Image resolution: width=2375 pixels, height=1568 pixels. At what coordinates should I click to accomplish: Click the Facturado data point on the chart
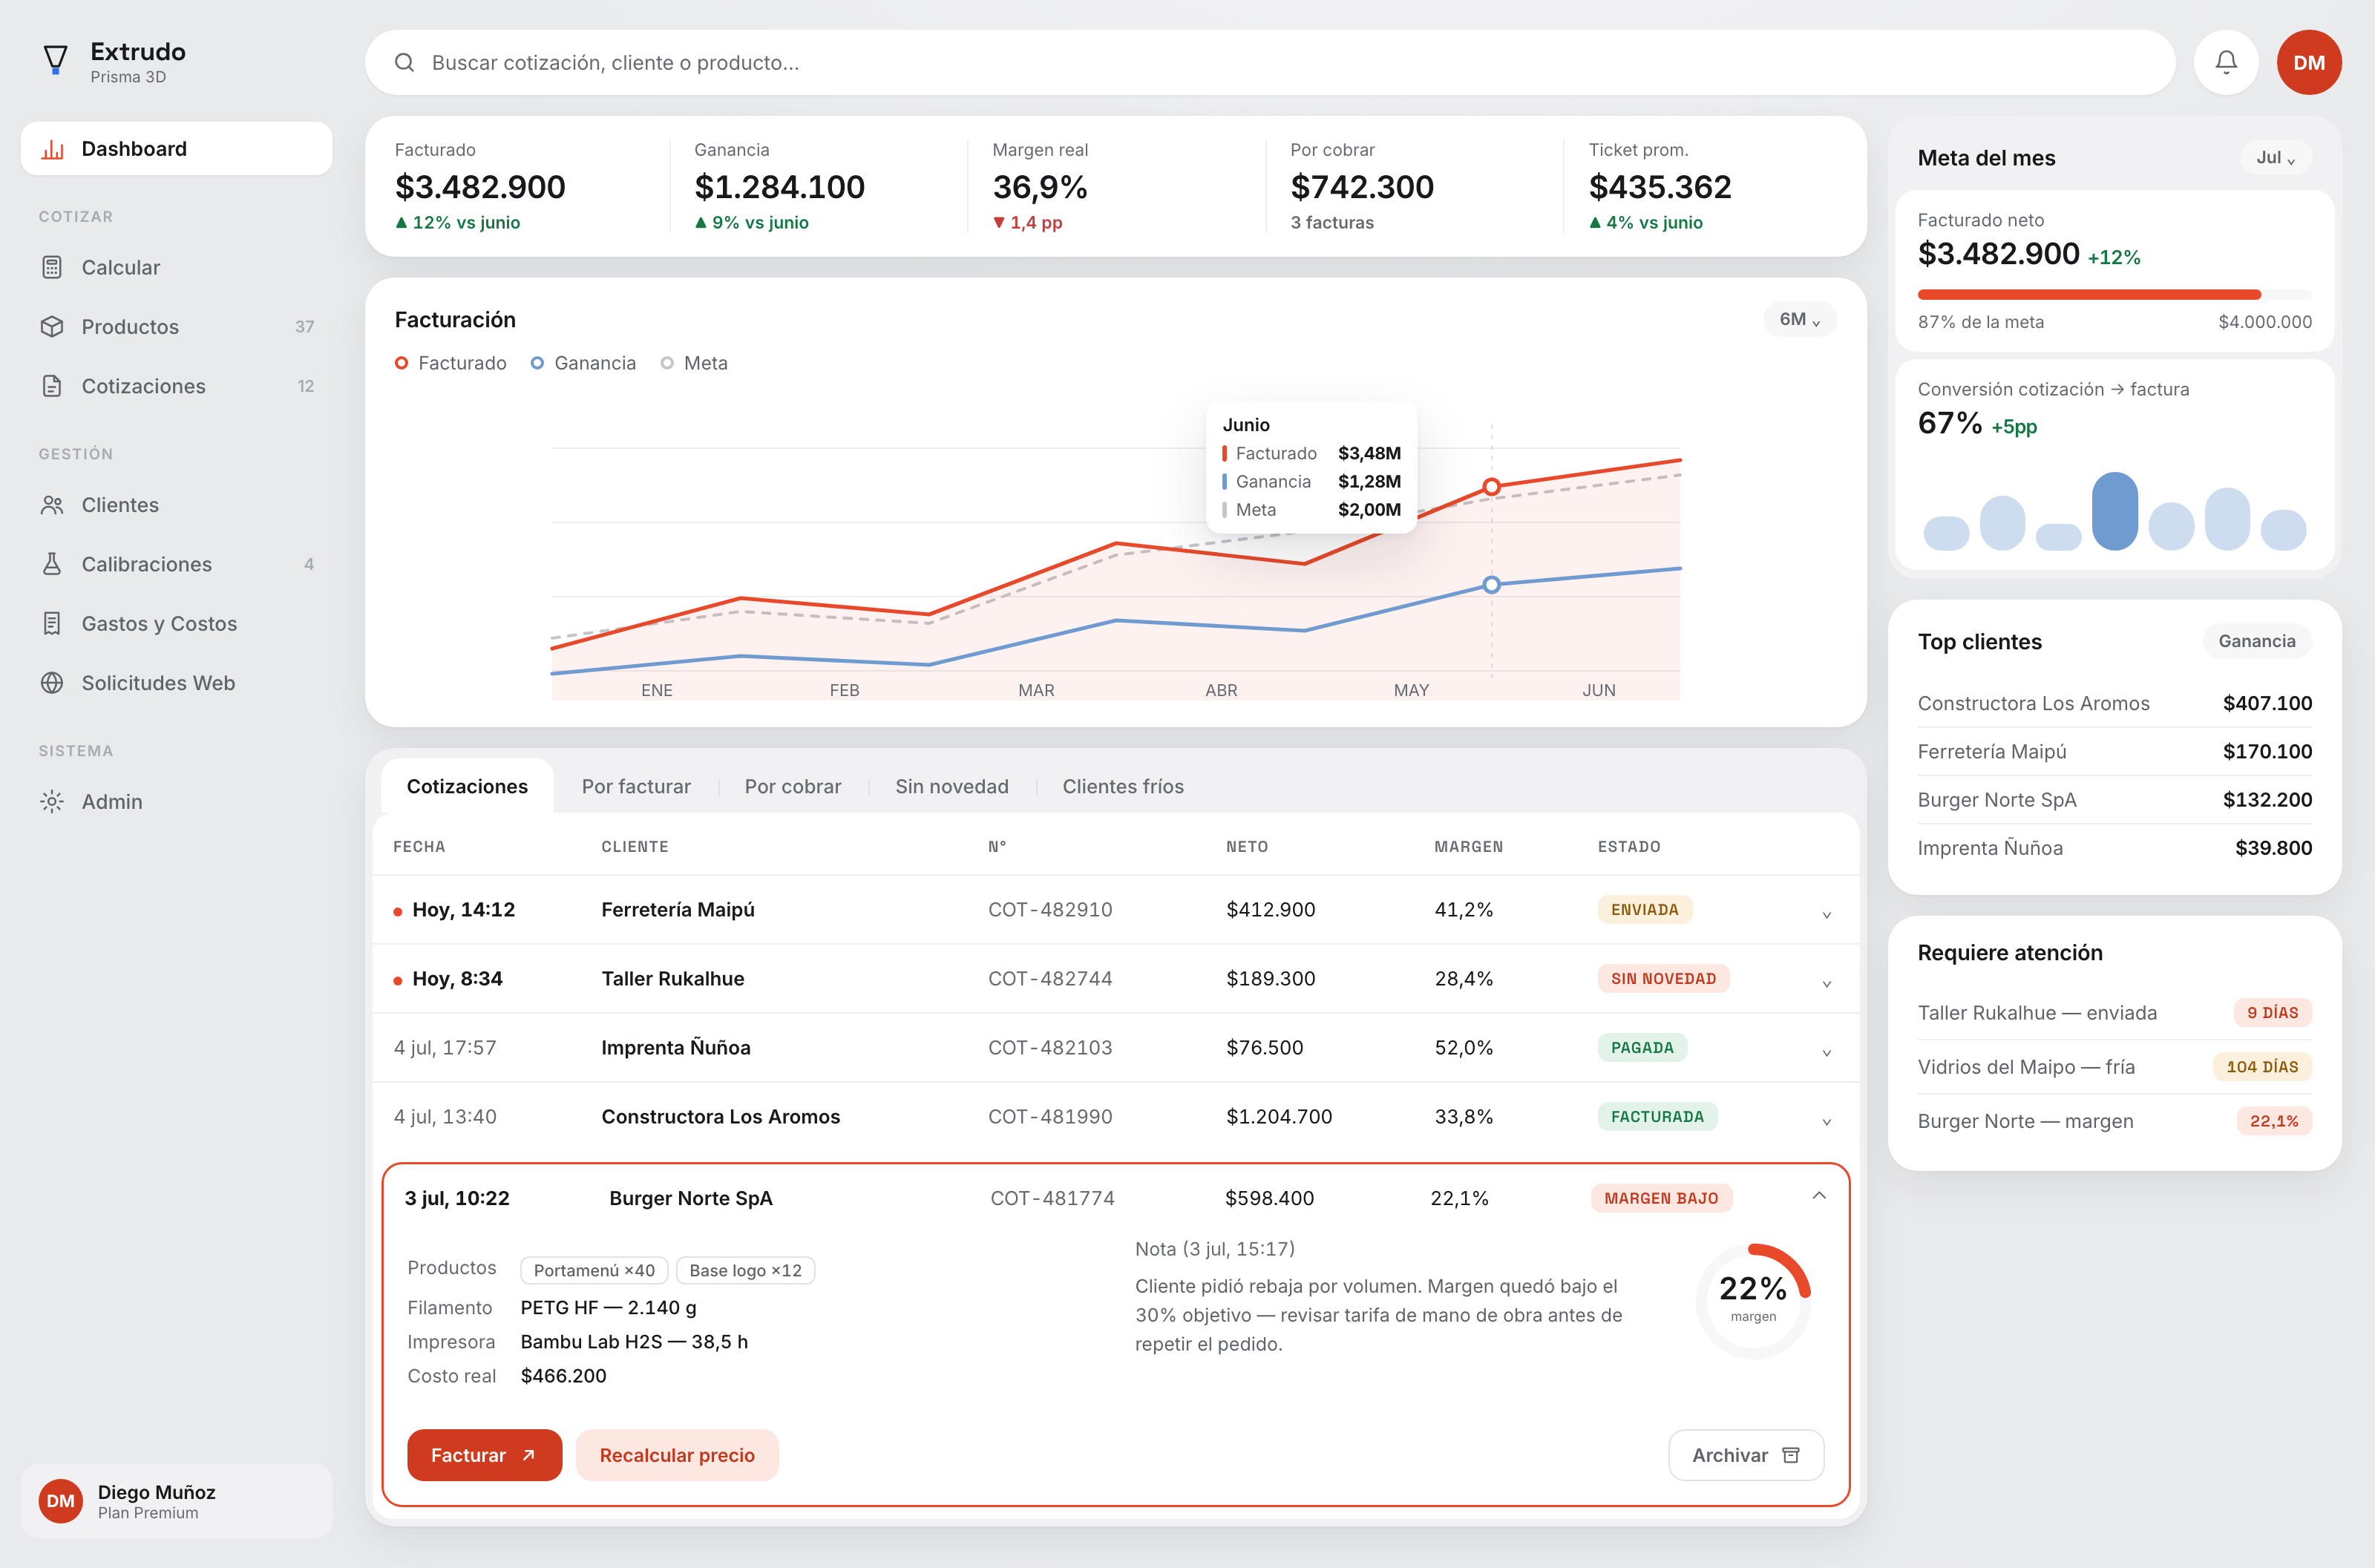coord(1491,487)
